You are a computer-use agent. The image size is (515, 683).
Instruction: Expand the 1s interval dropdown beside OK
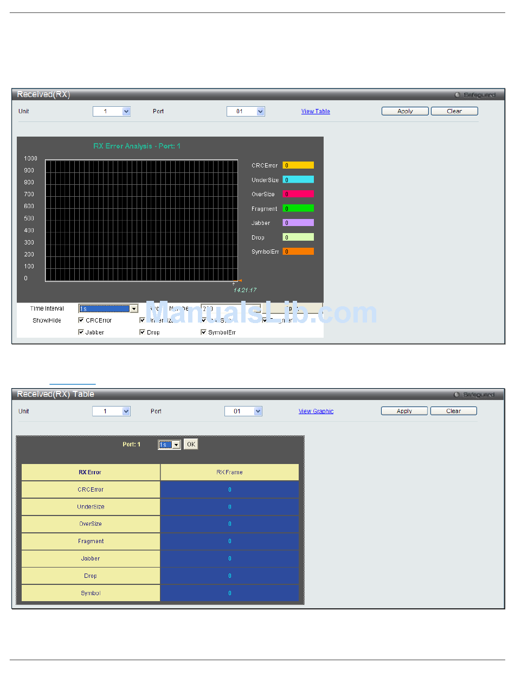point(169,444)
